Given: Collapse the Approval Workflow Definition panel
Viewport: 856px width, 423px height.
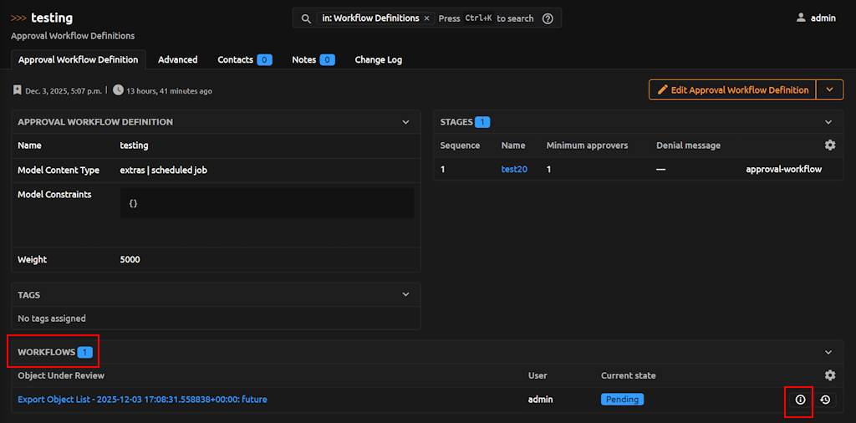Looking at the screenshot, I should pos(405,122).
